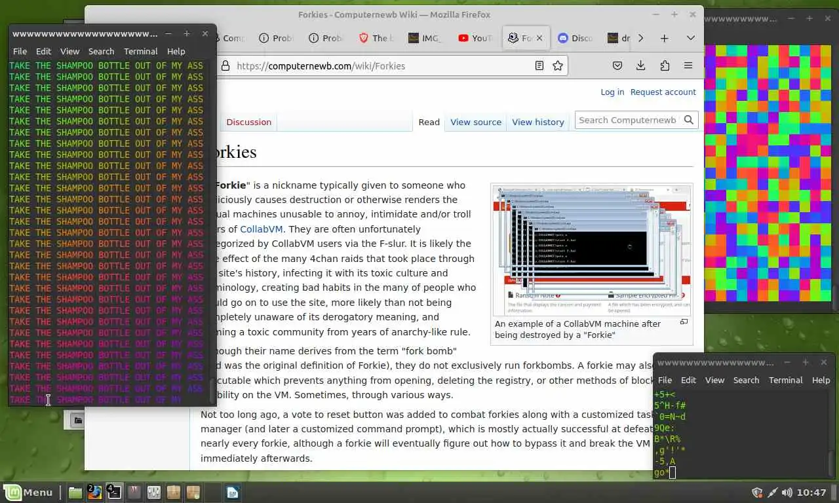Open the View source wiki tab
Image resolution: width=839 pixels, height=503 pixels.
(476, 122)
